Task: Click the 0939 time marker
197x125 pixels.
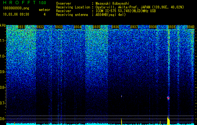Action: 172,27
